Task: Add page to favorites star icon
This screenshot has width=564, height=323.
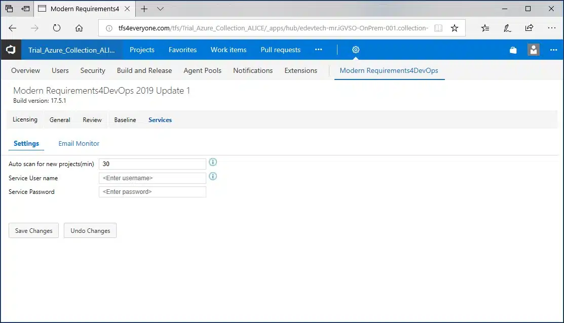Action: [455, 28]
